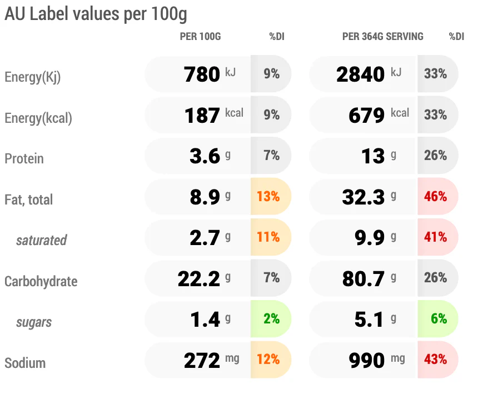
Task: Click the red 46% fat daily intake badge
Action: coord(438,196)
